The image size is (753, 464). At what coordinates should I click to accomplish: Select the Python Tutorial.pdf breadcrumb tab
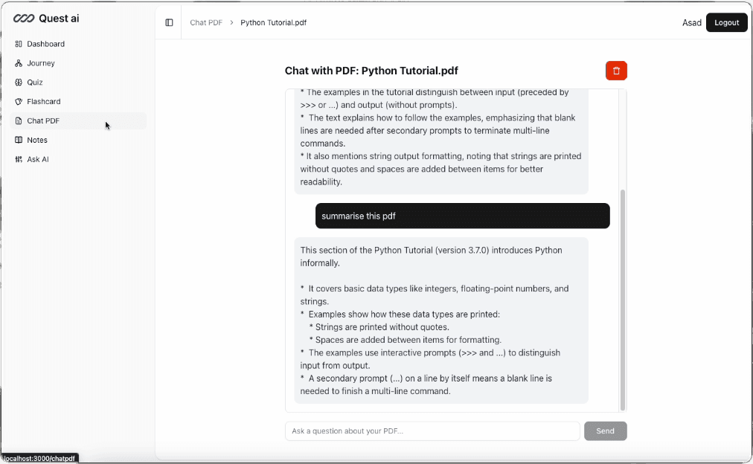point(273,22)
